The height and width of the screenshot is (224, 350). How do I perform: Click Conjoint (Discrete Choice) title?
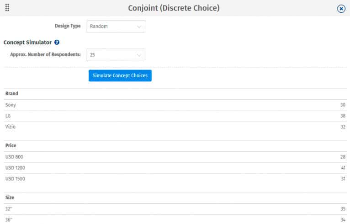click(x=174, y=8)
